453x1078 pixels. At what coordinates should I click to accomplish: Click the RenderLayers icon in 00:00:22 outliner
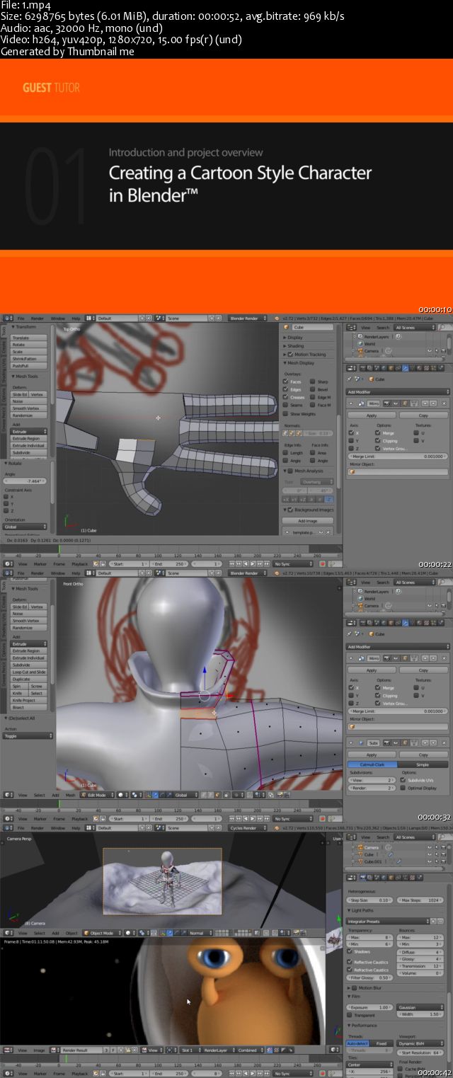tap(360, 336)
